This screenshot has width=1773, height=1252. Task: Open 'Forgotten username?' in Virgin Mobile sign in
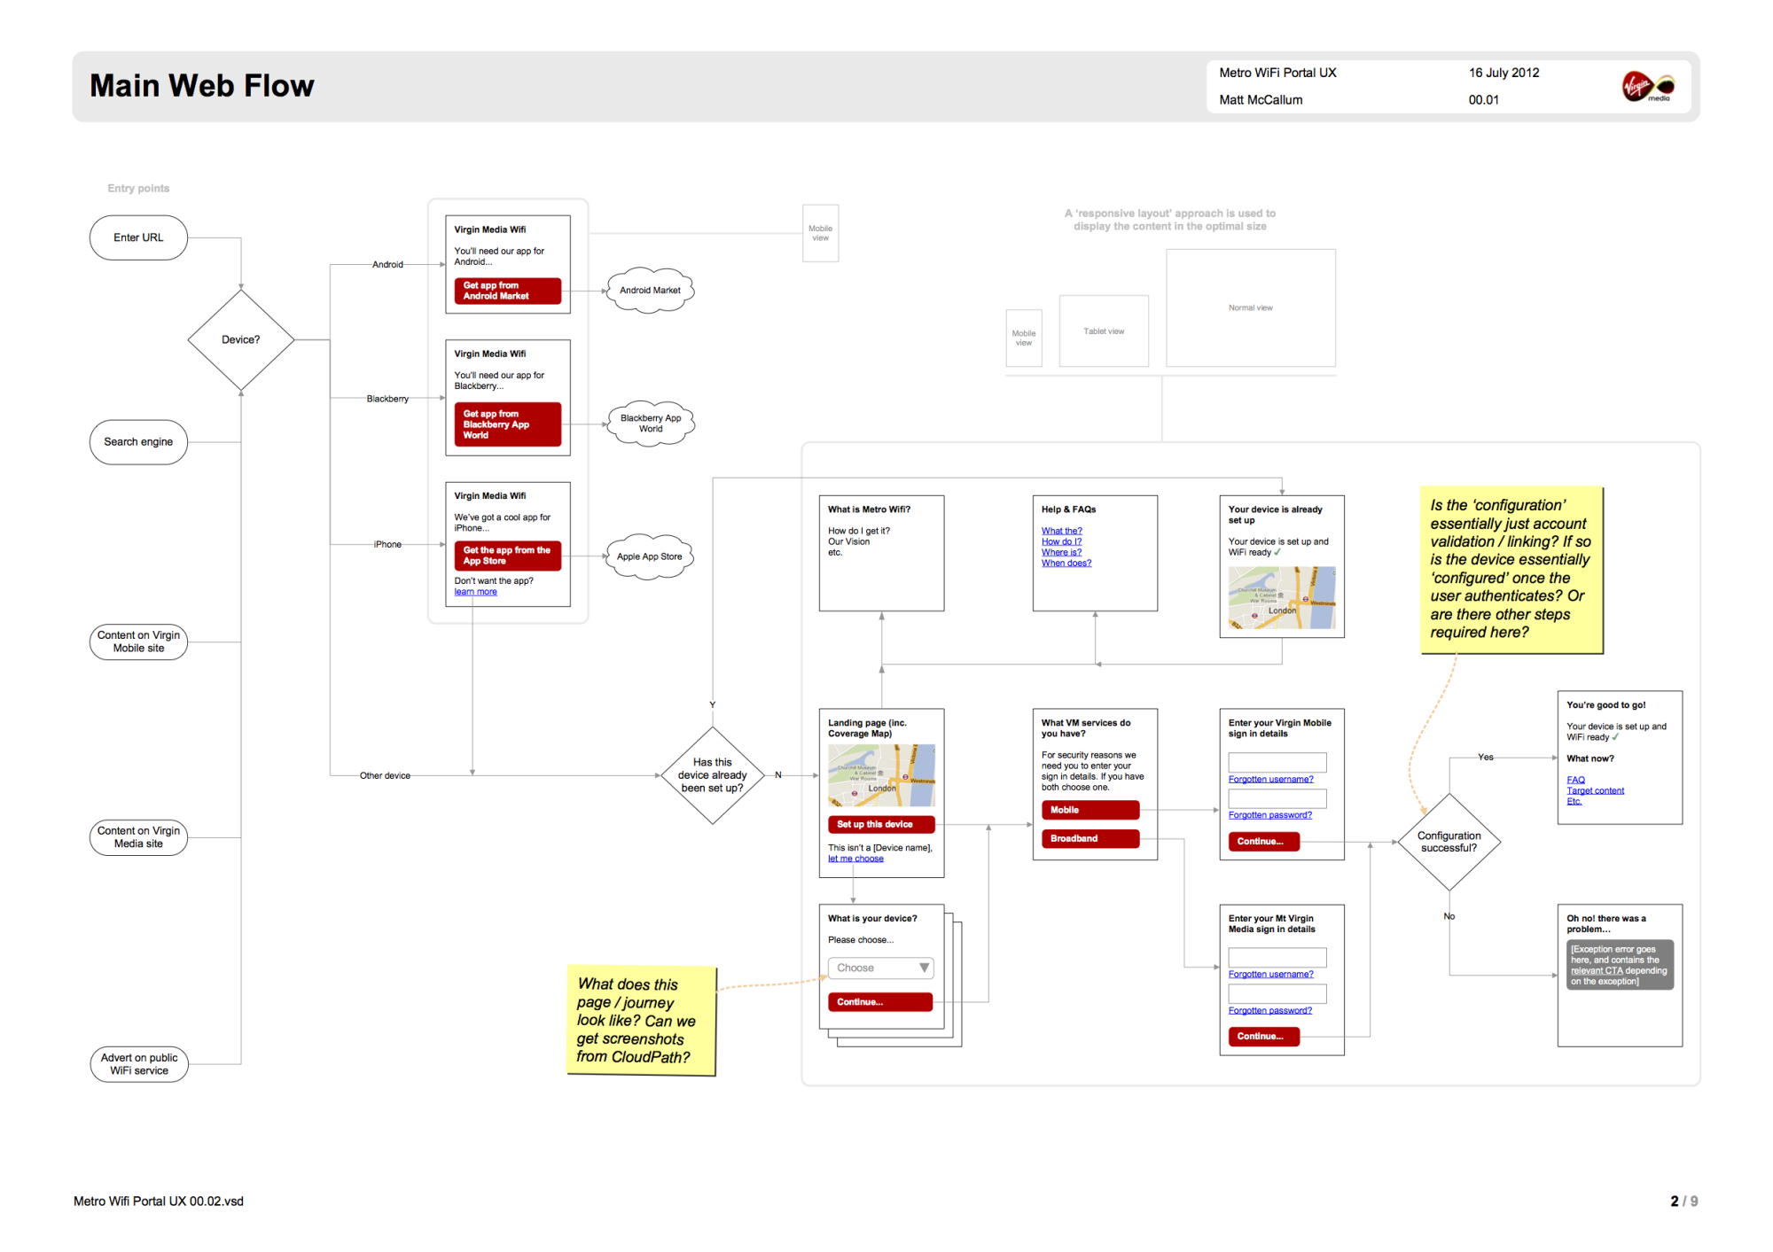[x=1270, y=780]
